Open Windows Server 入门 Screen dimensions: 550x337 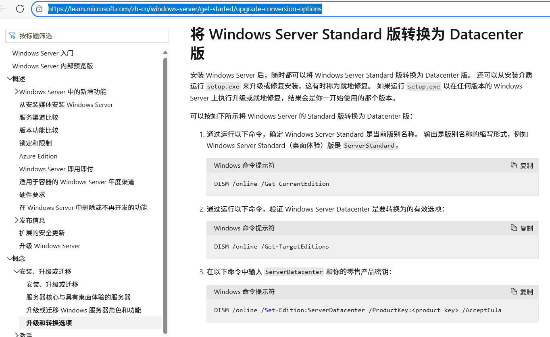pyautogui.click(x=43, y=53)
